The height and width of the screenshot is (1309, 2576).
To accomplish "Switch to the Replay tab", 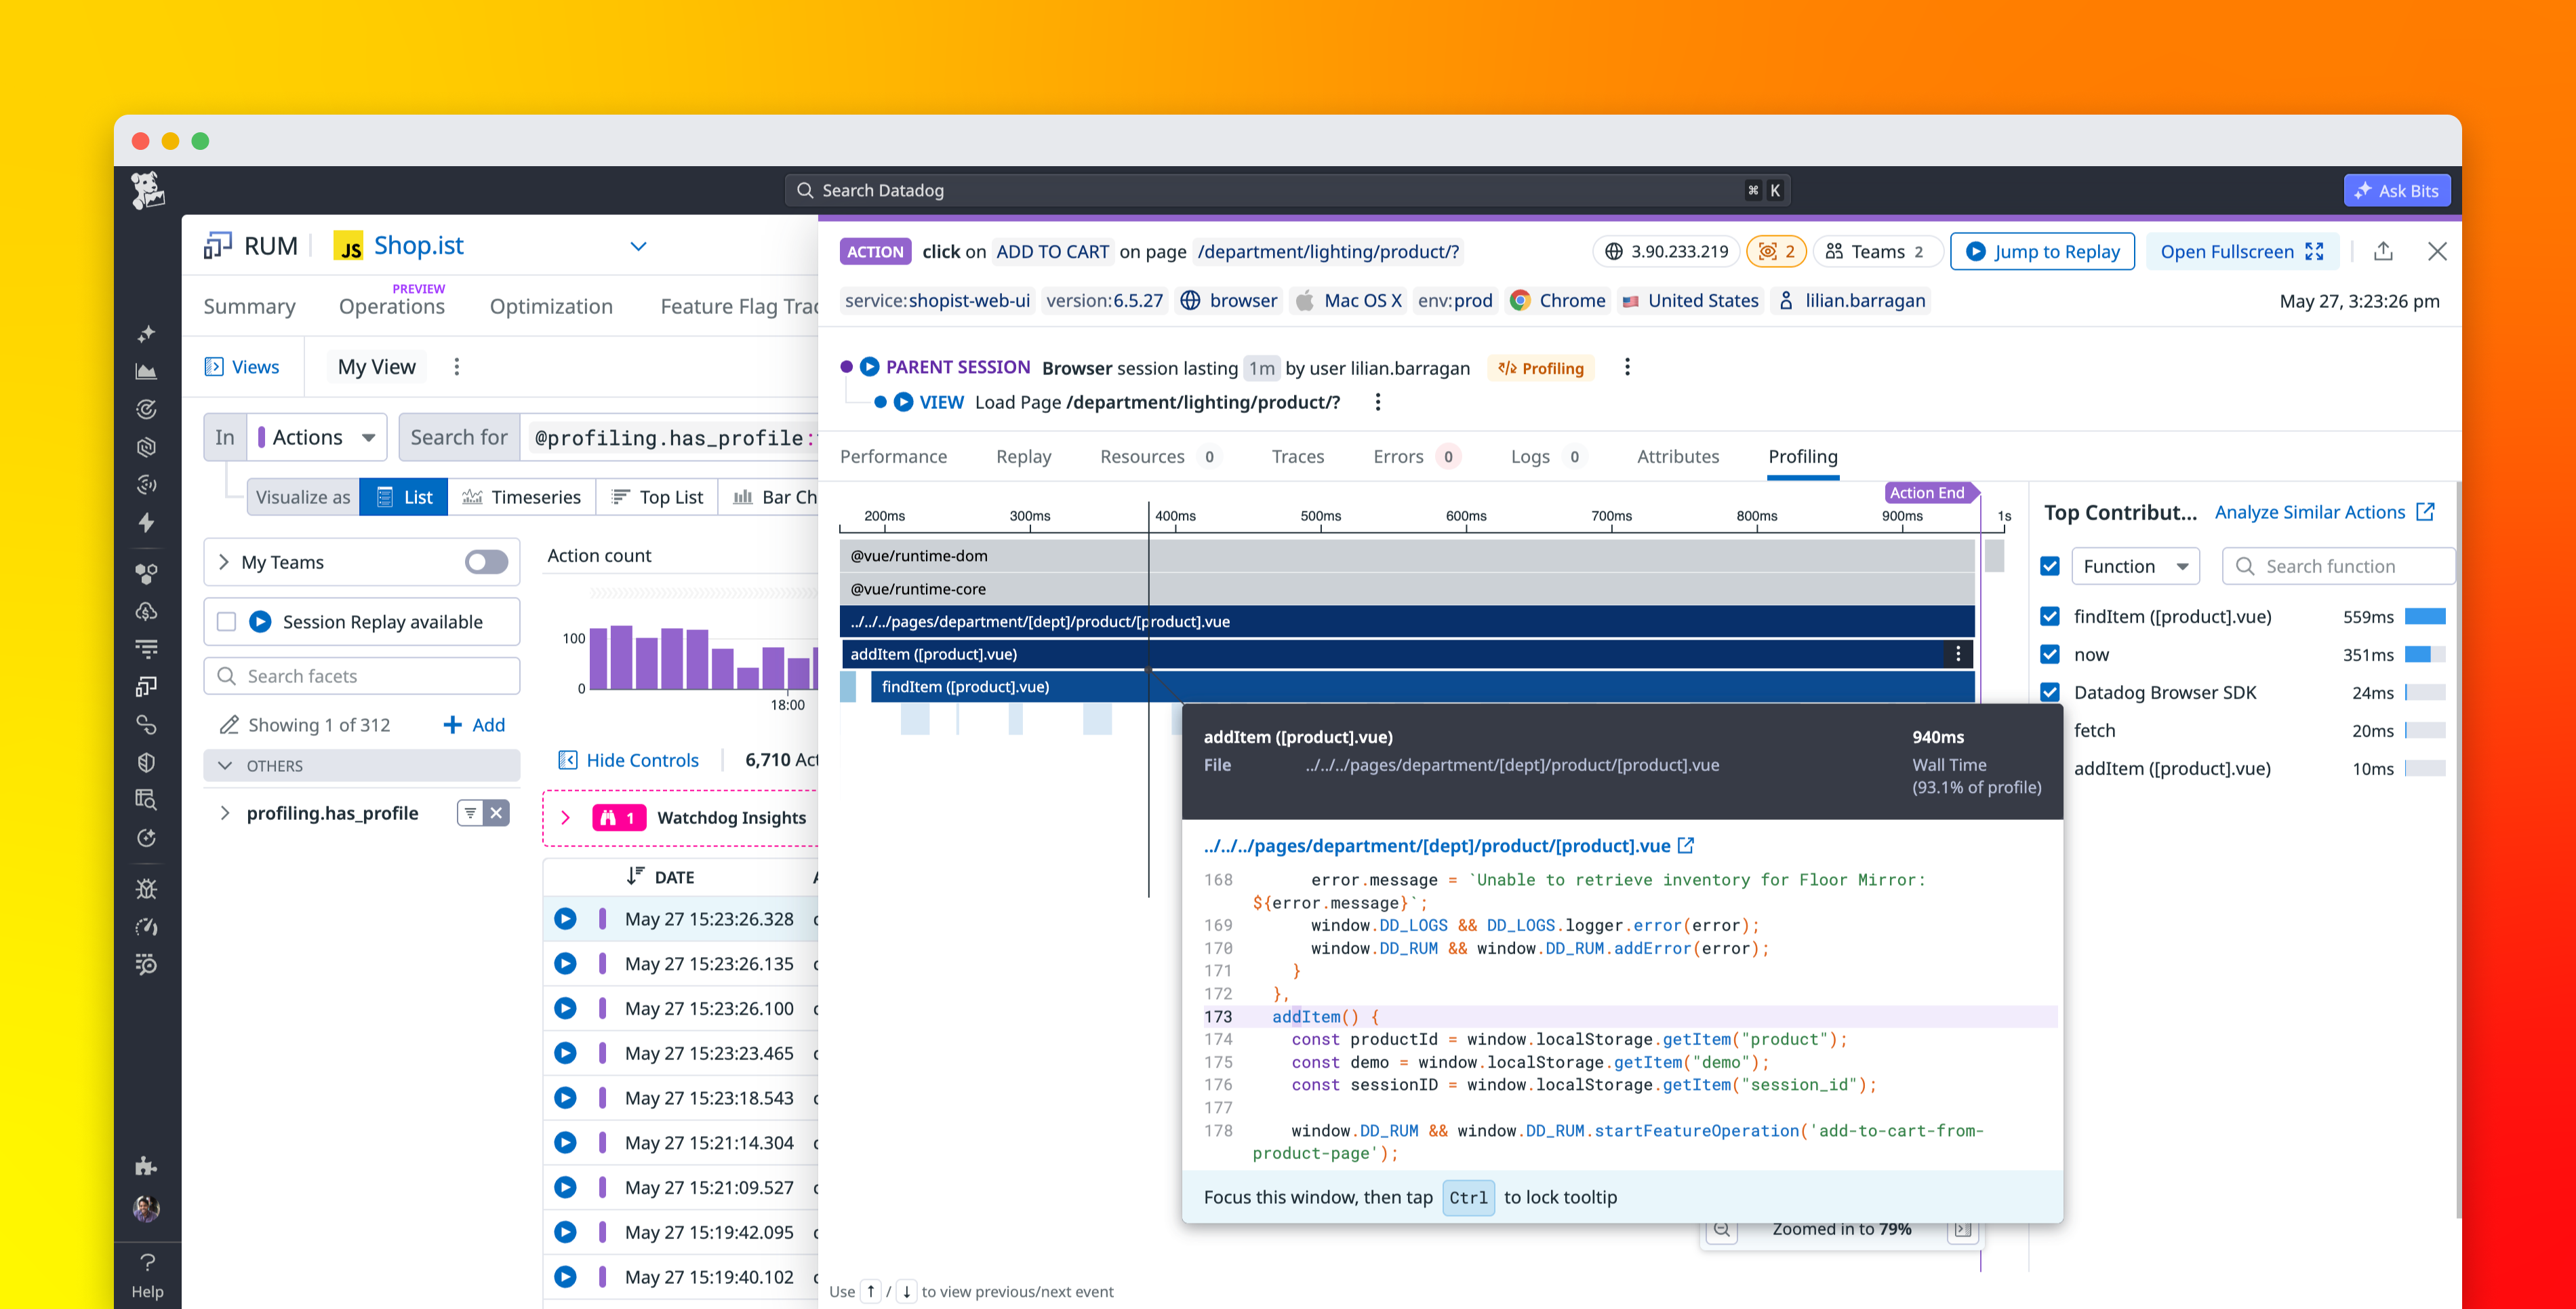I will pos(1023,456).
